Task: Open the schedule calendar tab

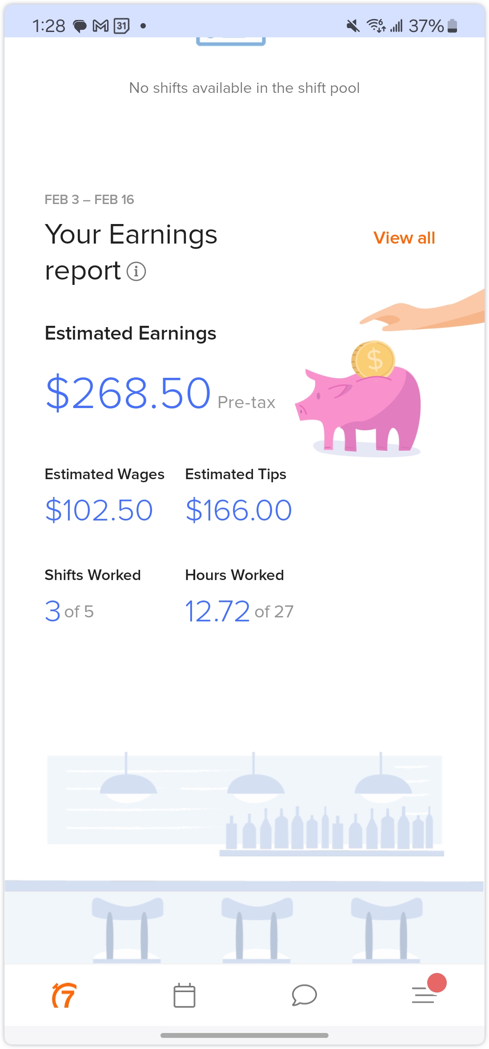Action: pos(184,995)
